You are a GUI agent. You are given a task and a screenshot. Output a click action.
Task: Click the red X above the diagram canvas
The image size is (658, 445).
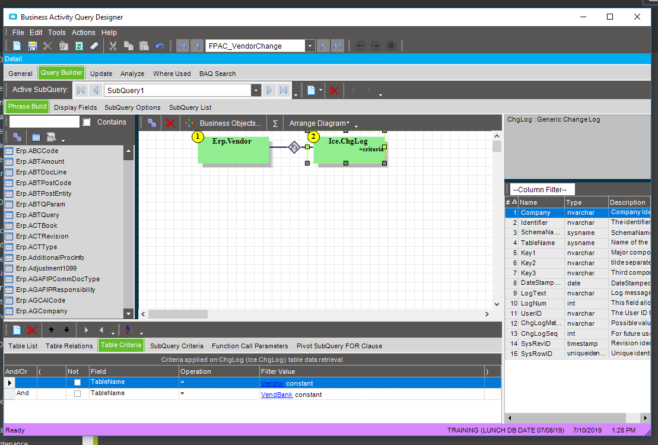[170, 123]
